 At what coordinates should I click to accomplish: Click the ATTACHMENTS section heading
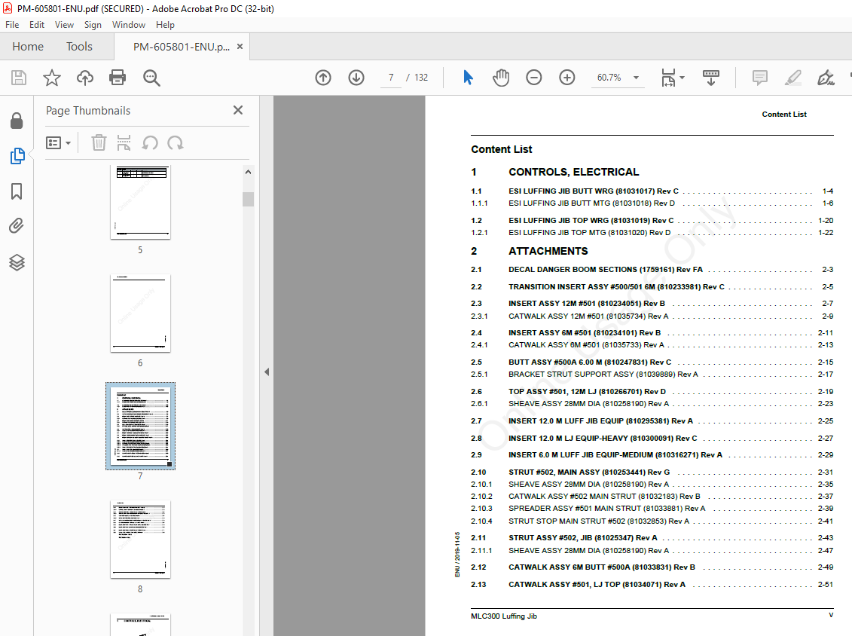(x=548, y=251)
